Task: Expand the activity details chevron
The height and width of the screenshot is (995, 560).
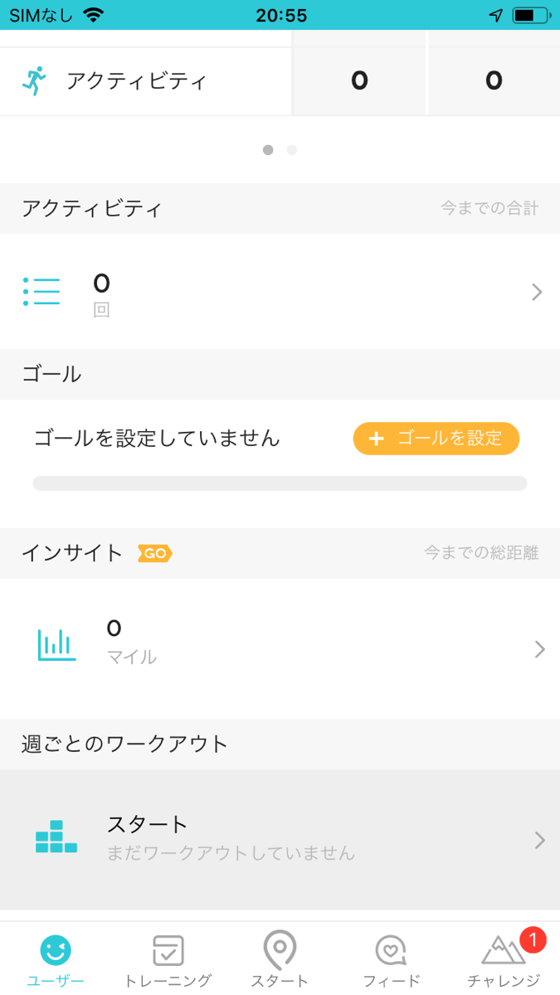Action: pyautogui.click(x=538, y=292)
